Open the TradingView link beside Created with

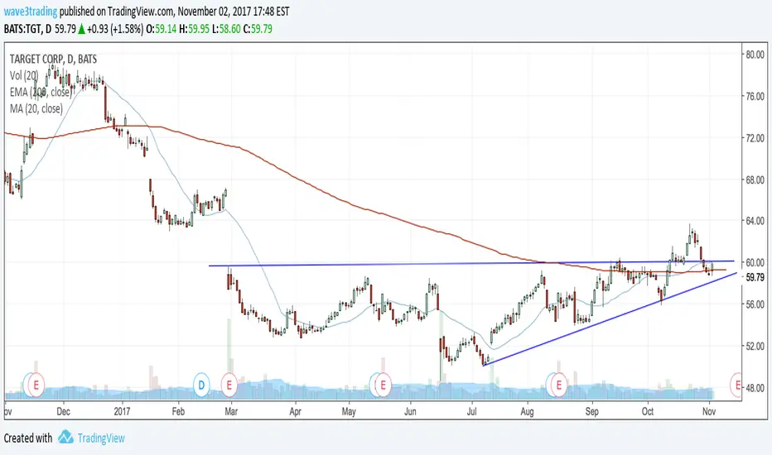click(x=101, y=438)
